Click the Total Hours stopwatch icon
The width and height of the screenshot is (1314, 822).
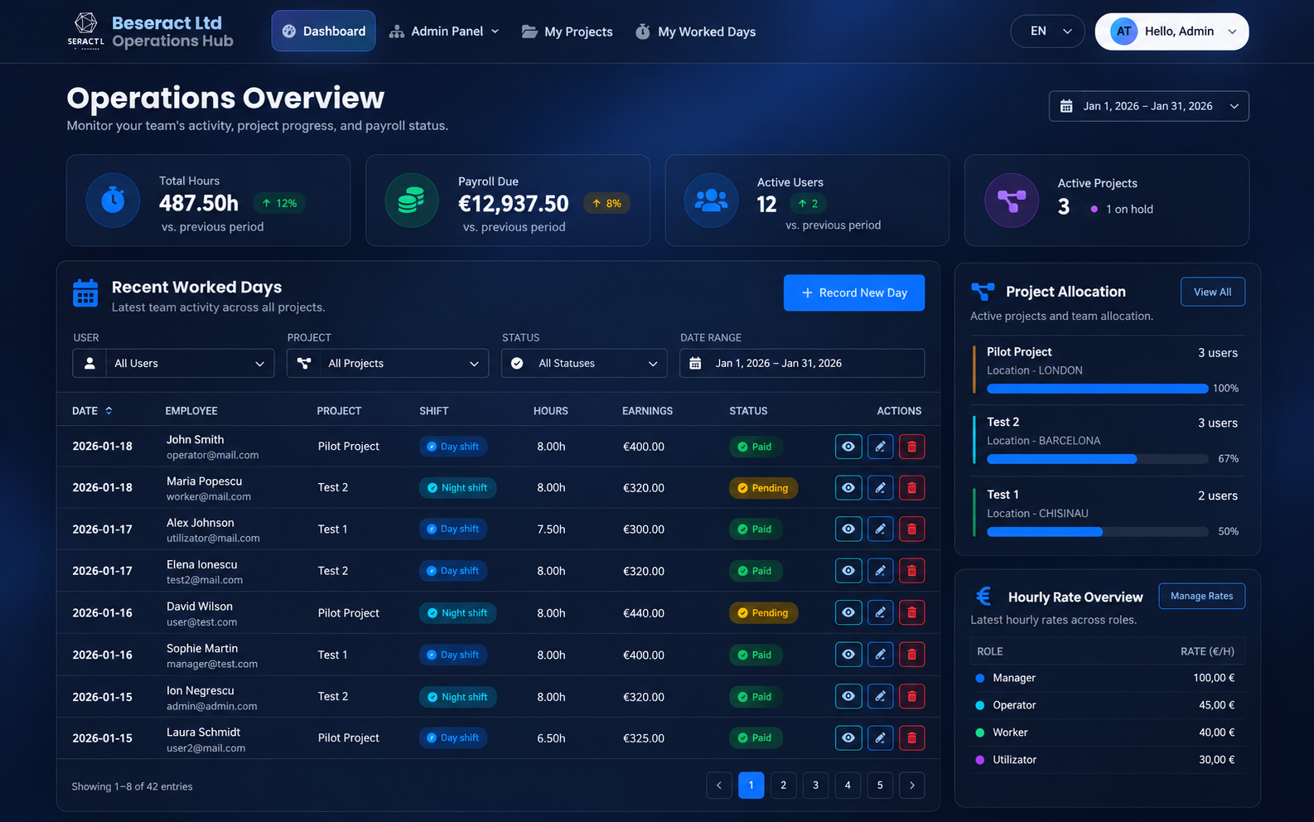pos(114,200)
